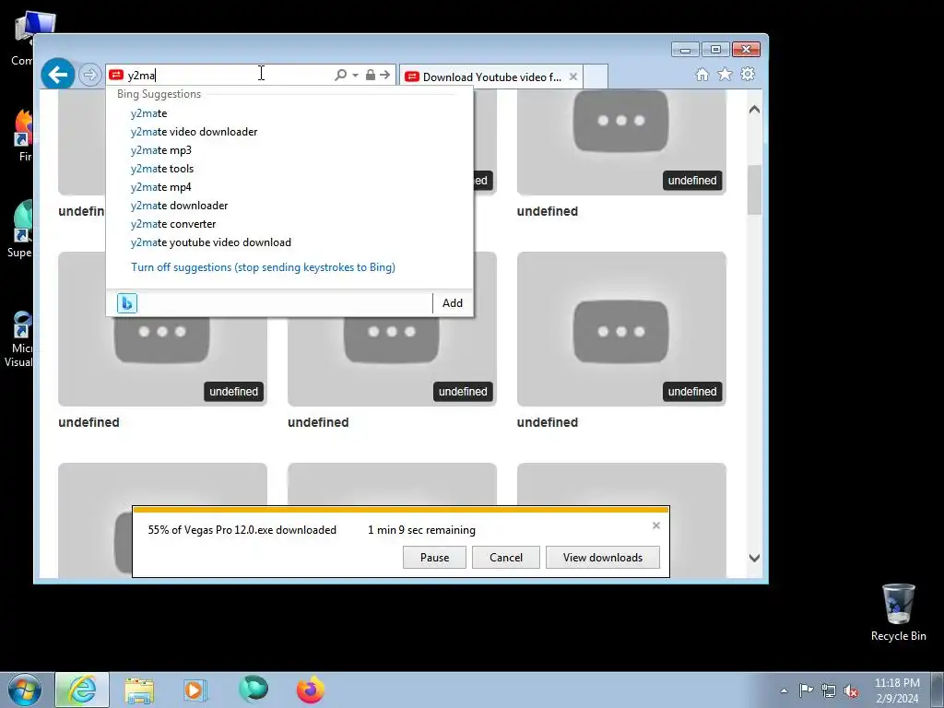This screenshot has width=944, height=708.
Task: Select y2mate youtube video download suggestion
Action: click(x=211, y=242)
